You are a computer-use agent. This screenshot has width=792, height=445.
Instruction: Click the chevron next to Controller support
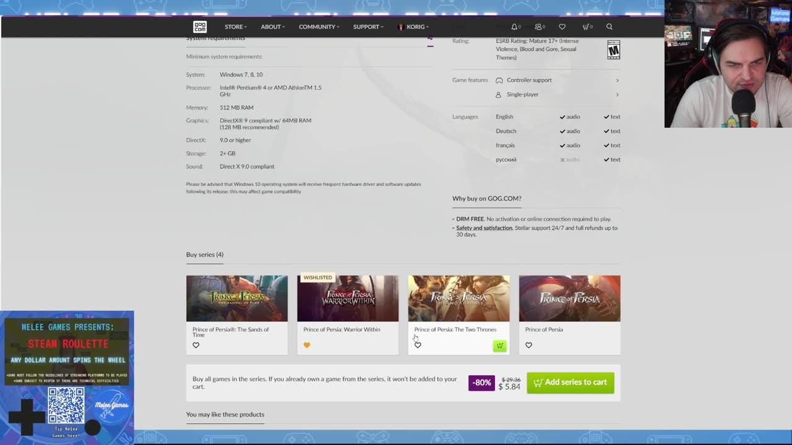tap(617, 80)
